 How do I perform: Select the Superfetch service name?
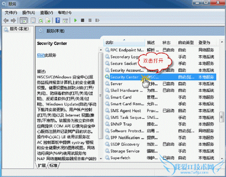[x=120, y=158]
